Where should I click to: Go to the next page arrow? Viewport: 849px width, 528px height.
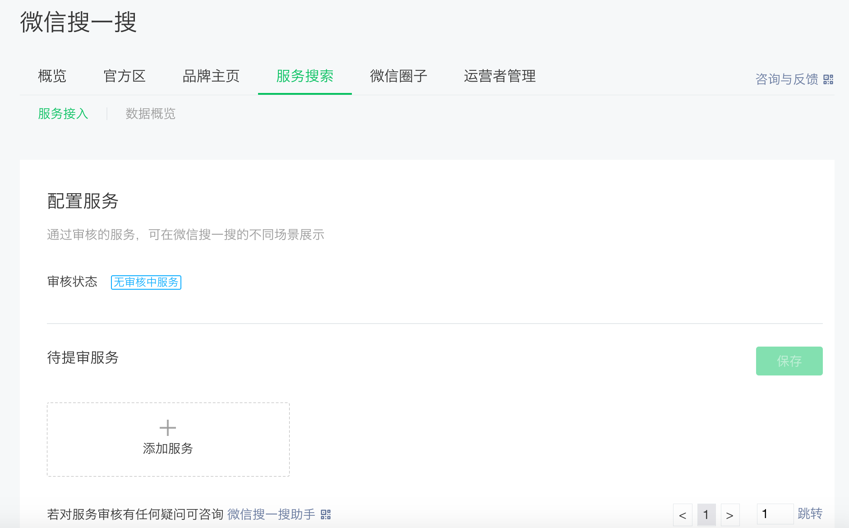(x=730, y=515)
